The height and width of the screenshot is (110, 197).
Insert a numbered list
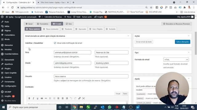54,98
